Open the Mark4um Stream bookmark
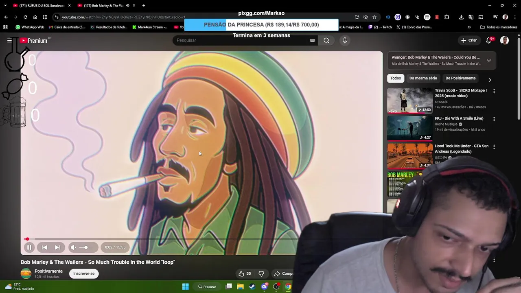521x293 pixels. (x=150, y=27)
